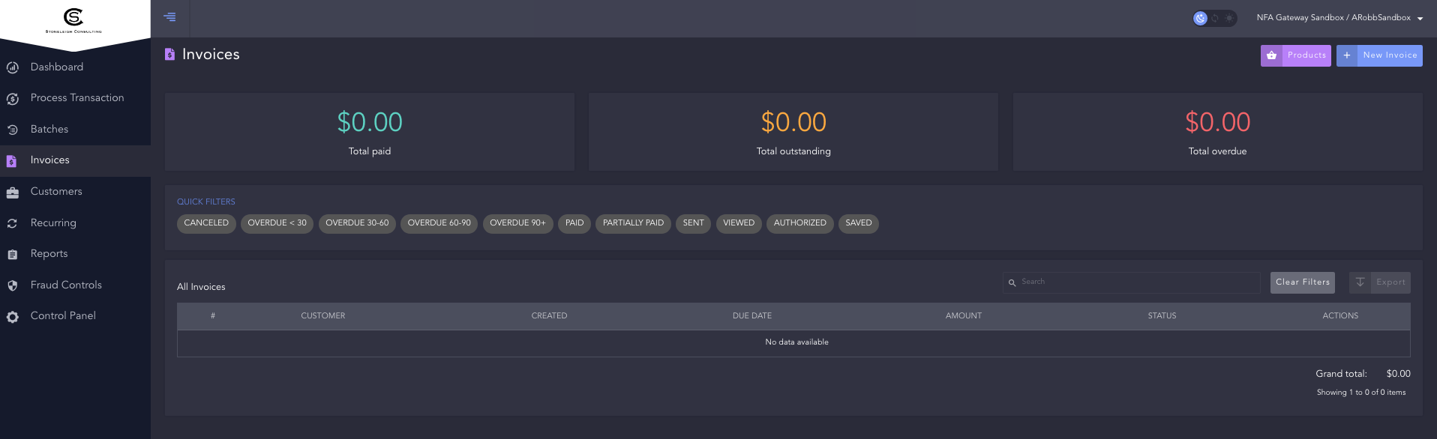Switch to light mode sun icon
This screenshot has height=439, width=1437.
pos(1229,18)
